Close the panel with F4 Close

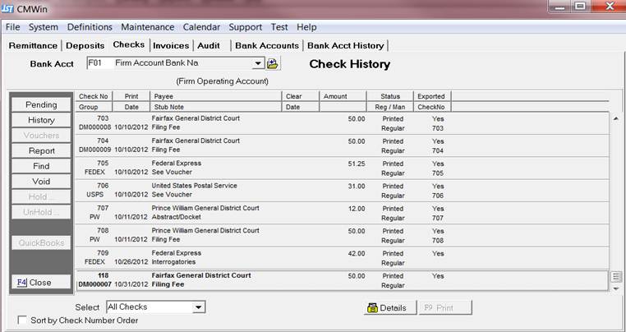[41, 282]
